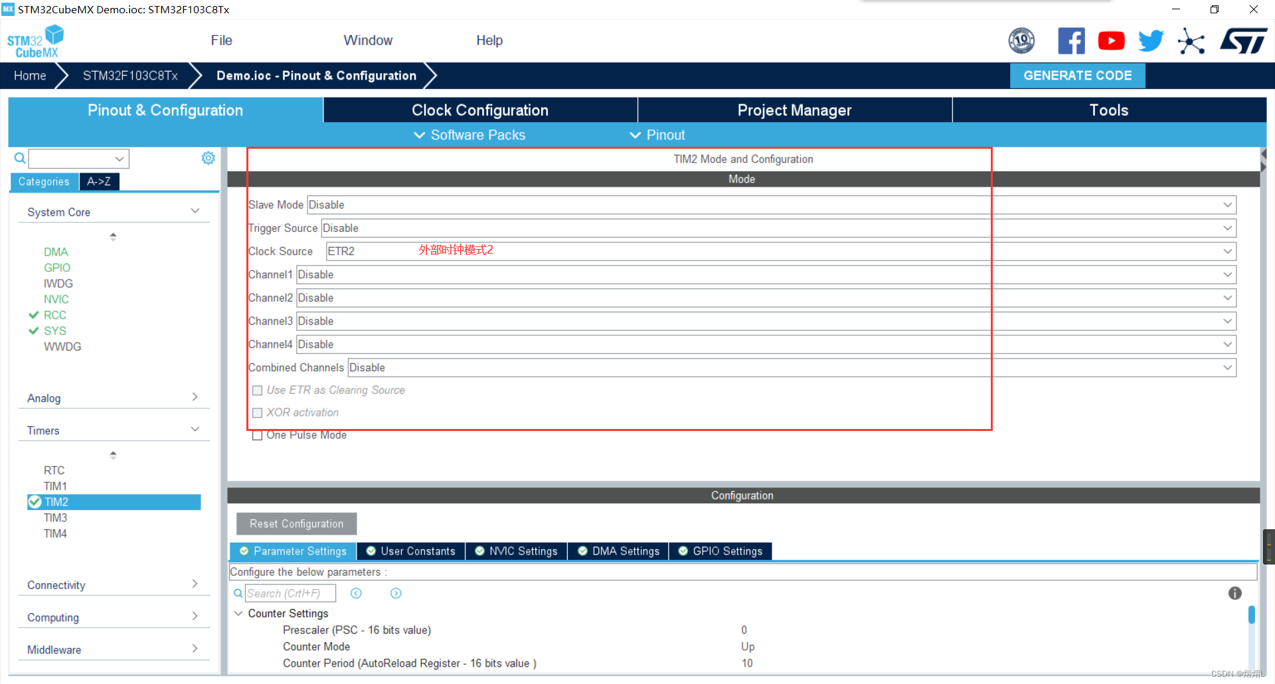Open the peripheral list settings gear
The image size is (1275, 684).
pyautogui.click(x=208, y=158)
